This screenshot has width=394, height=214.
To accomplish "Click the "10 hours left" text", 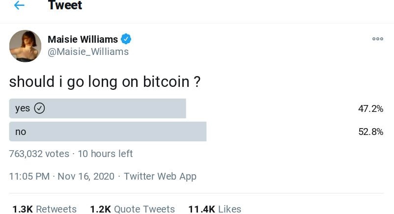I will [x=105, y=154].
